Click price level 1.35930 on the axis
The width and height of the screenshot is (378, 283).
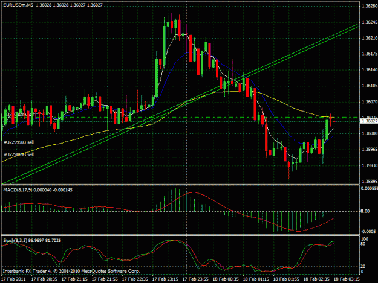(x=370, y=166)
